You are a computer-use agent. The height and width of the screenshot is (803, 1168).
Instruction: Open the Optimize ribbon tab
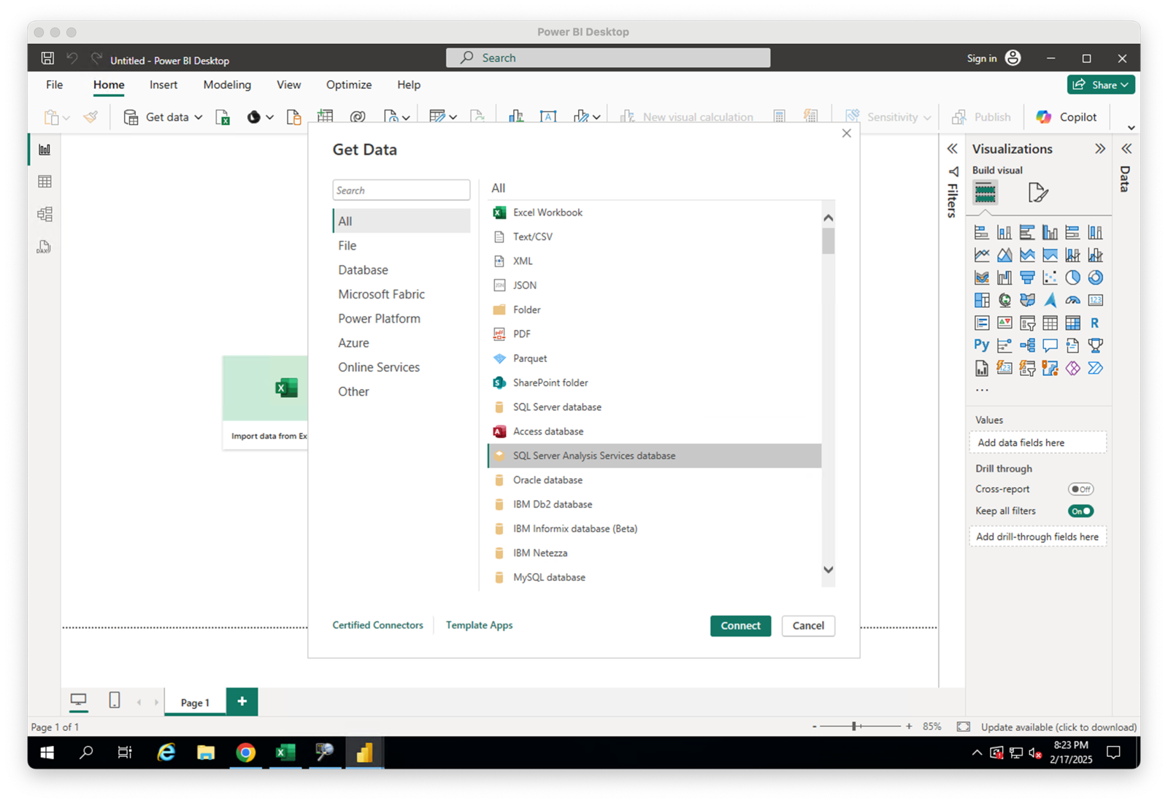coord(349,85)
